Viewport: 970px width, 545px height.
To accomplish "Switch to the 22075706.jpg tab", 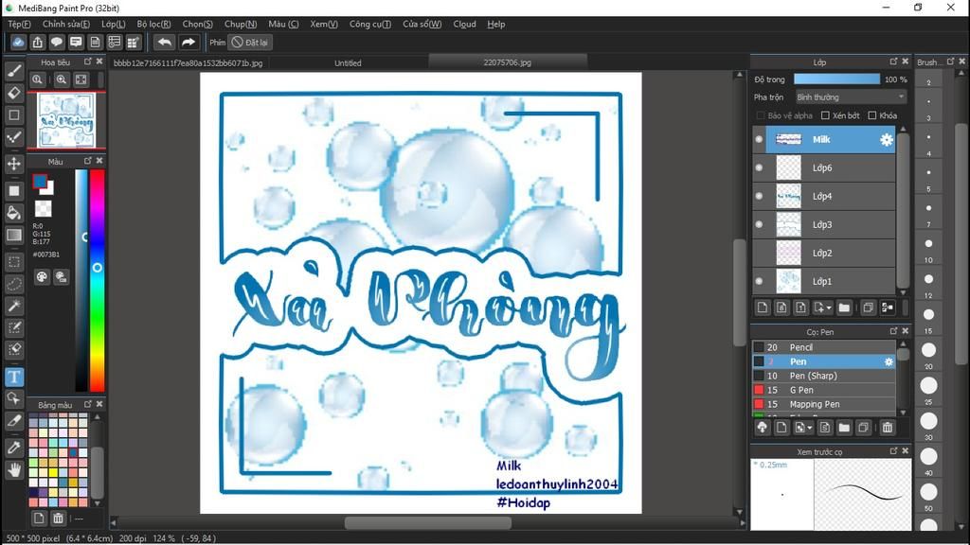I will [x=508, y=62].
